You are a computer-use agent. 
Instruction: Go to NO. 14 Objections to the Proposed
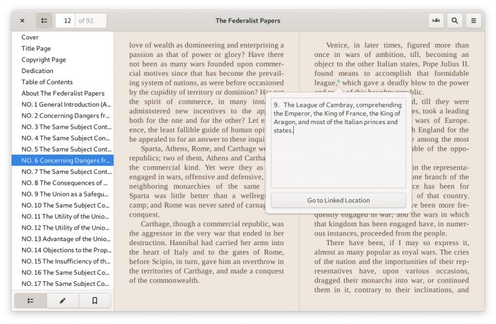tap(63, 250)
